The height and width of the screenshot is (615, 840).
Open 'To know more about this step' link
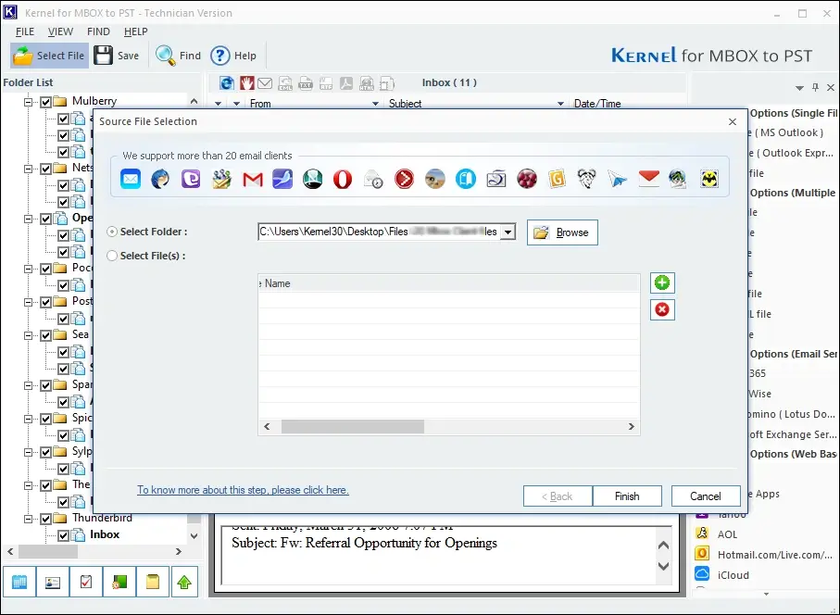[x=243, y=490]
